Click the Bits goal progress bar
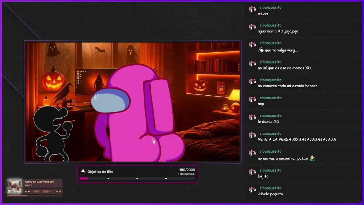364x205 pixels. pyautogui.click(x=137, y=179)
